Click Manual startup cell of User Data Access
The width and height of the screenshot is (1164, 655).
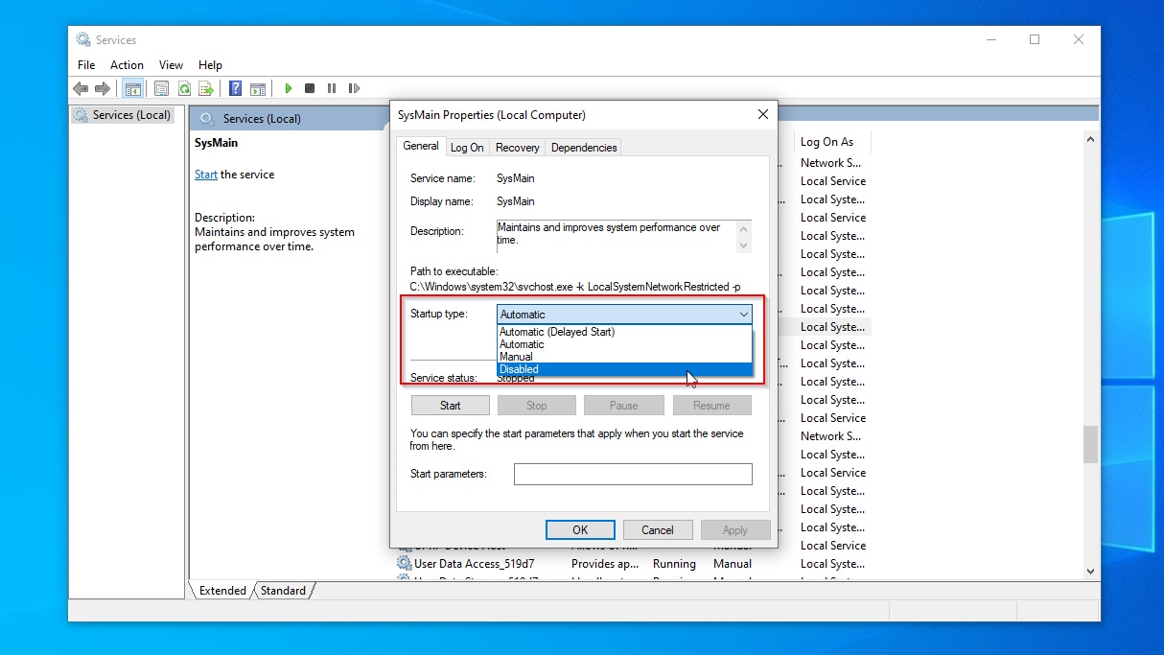click(733, 564)
